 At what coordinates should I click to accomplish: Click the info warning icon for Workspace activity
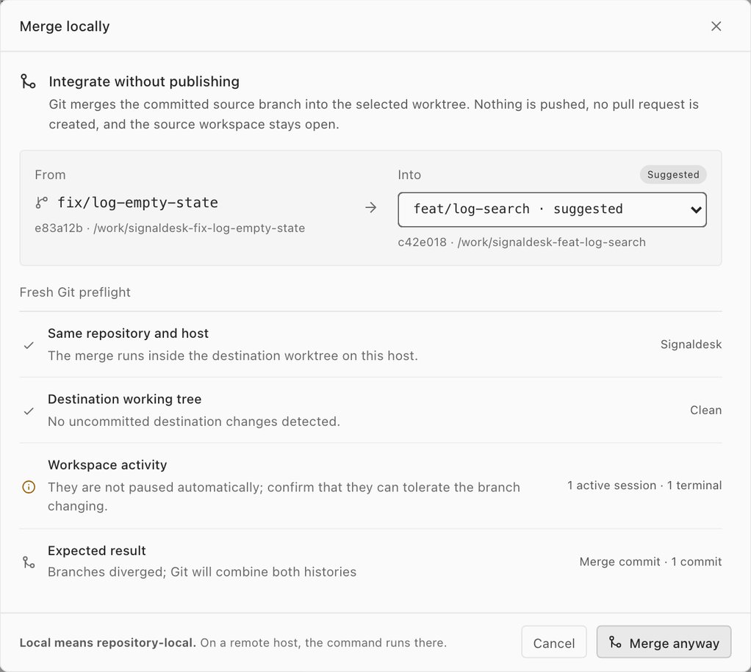click(29, 487)
